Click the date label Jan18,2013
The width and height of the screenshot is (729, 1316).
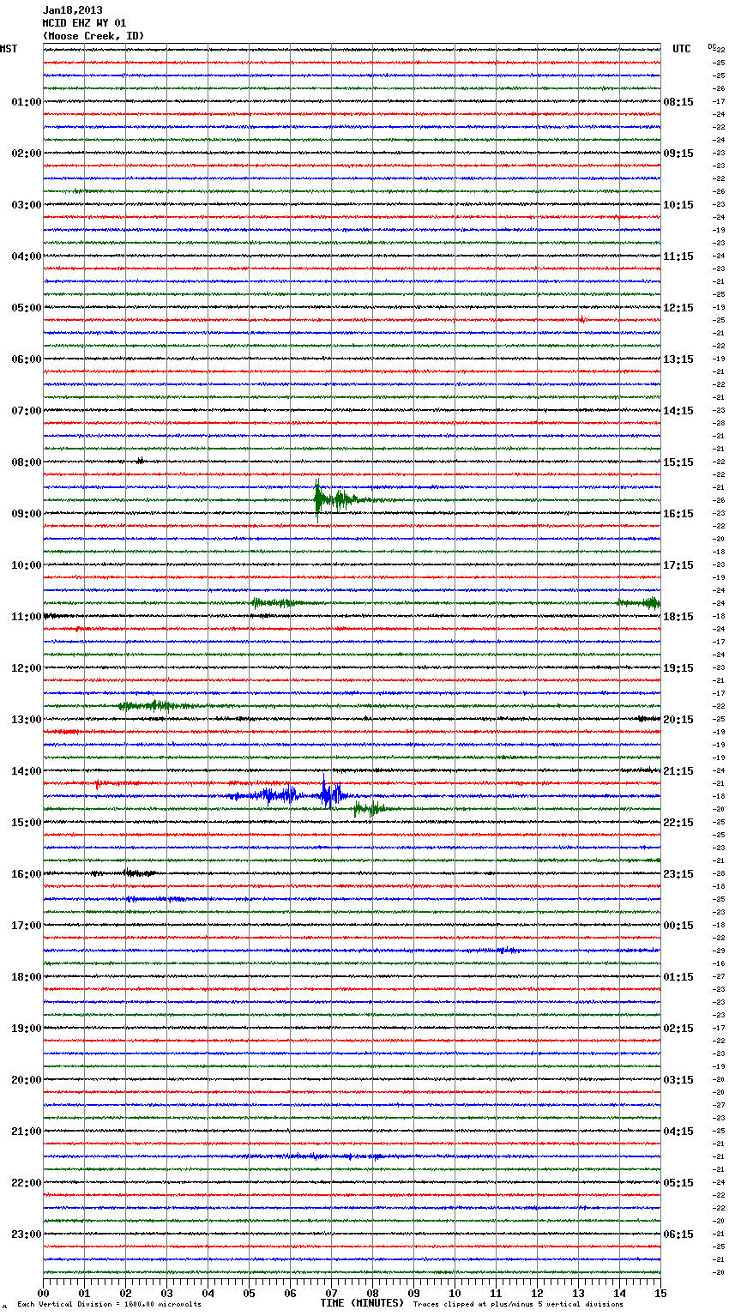point(73,10)
